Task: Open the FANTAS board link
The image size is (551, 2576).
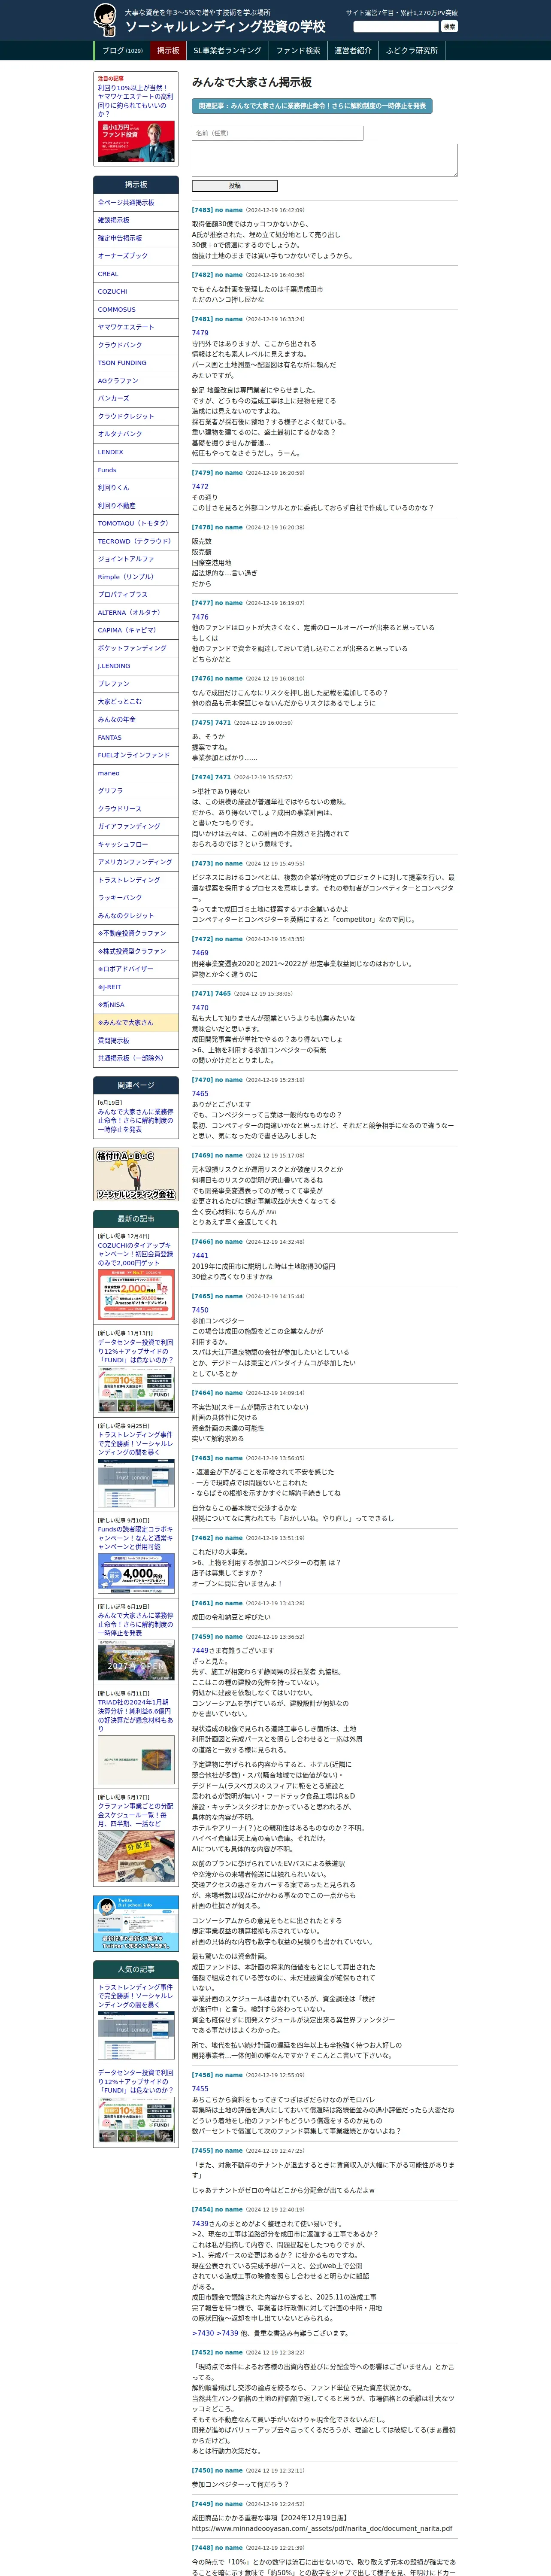Action: pos(136,738)
